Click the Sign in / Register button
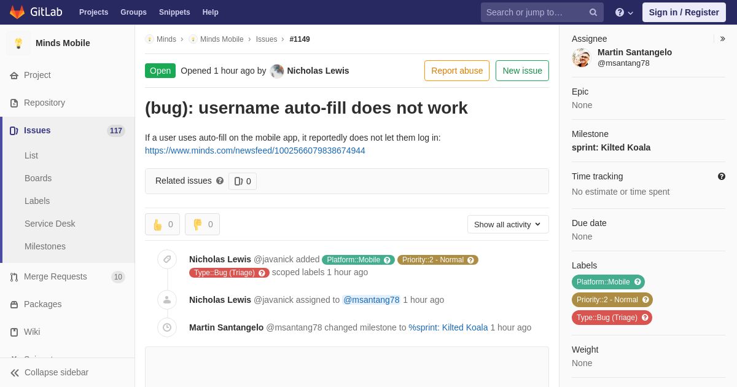 coord(684,12)
